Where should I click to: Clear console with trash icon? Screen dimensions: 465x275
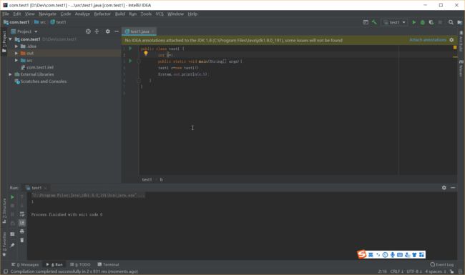[22, 240]
